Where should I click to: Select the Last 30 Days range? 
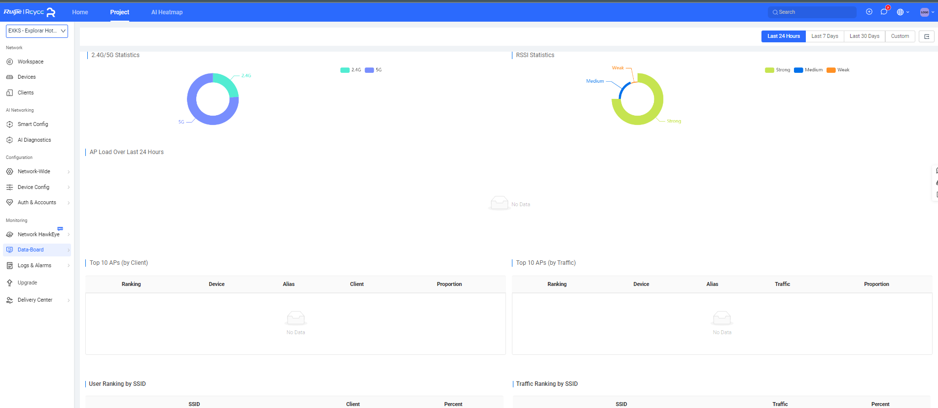tap(864, 36)
